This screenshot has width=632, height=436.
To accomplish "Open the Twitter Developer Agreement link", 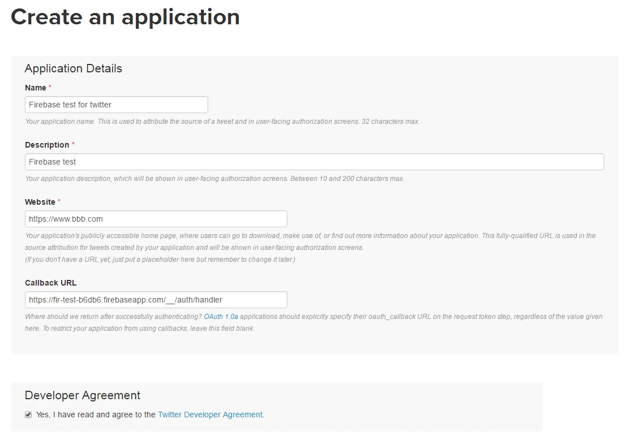I will point(210,415).
